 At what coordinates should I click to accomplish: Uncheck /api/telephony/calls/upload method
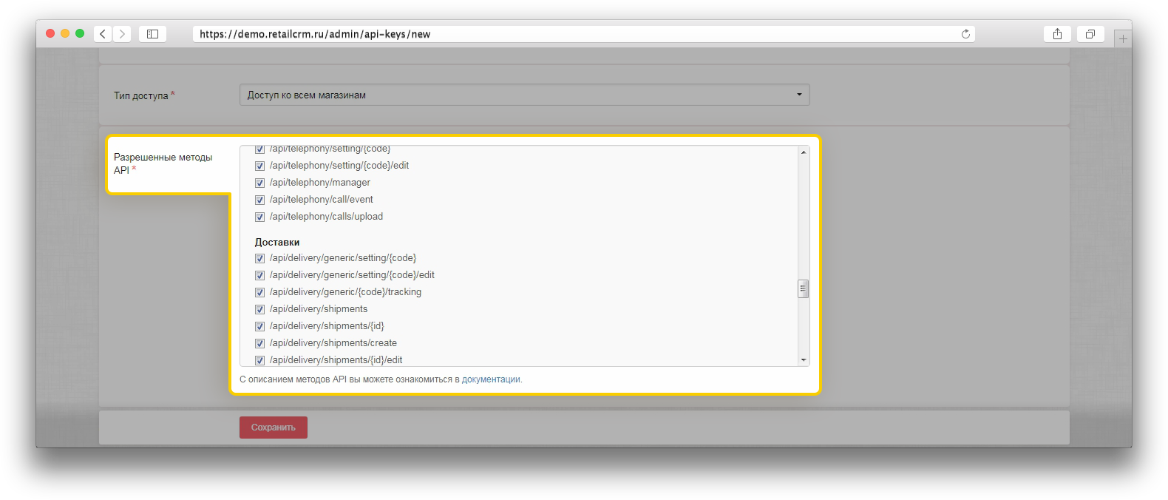click(259, 217)
